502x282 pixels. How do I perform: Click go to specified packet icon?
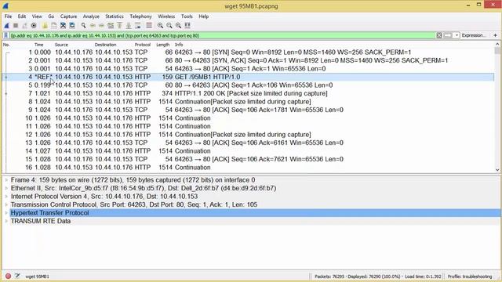point(111,26)
